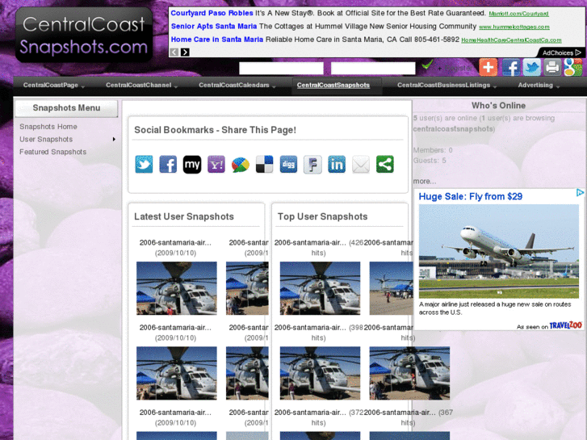Click the snapshot title with 372 hits
The image size is (587, 440).
pos(310,413)
